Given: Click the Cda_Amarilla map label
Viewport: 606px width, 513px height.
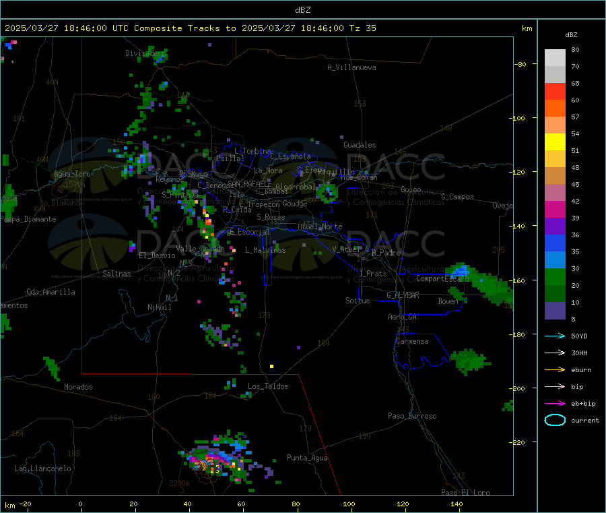Looking at the screenshot, I should 50,292.
